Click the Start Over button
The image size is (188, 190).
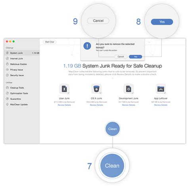click(50, 42)
